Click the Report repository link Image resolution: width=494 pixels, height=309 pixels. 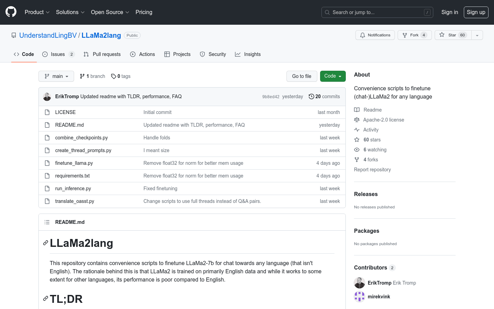[x=372, y=170]
